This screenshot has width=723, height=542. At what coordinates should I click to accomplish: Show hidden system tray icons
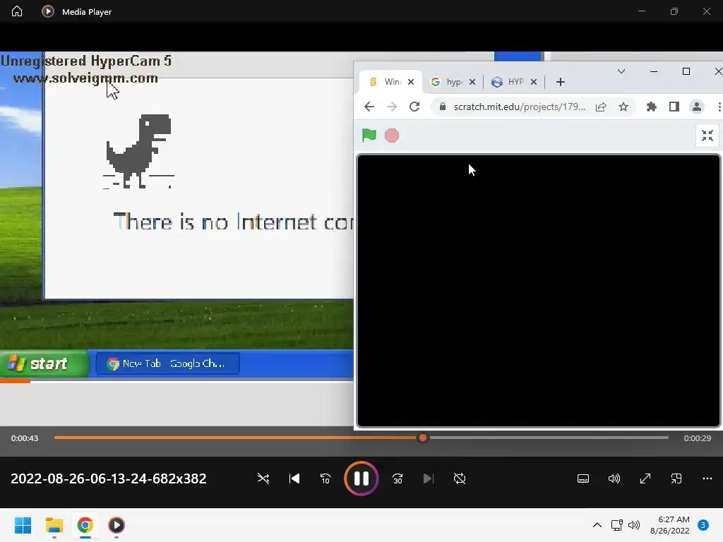click(x=597, y=525)
